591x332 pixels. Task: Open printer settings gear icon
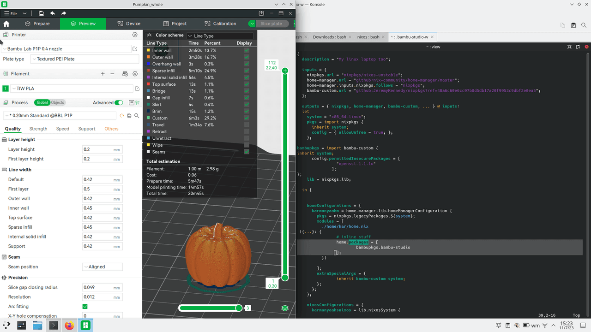click(135, 35)
